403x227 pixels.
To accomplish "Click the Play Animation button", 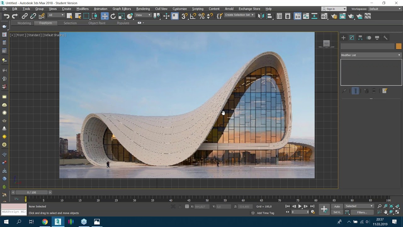I will click(300, 206).
